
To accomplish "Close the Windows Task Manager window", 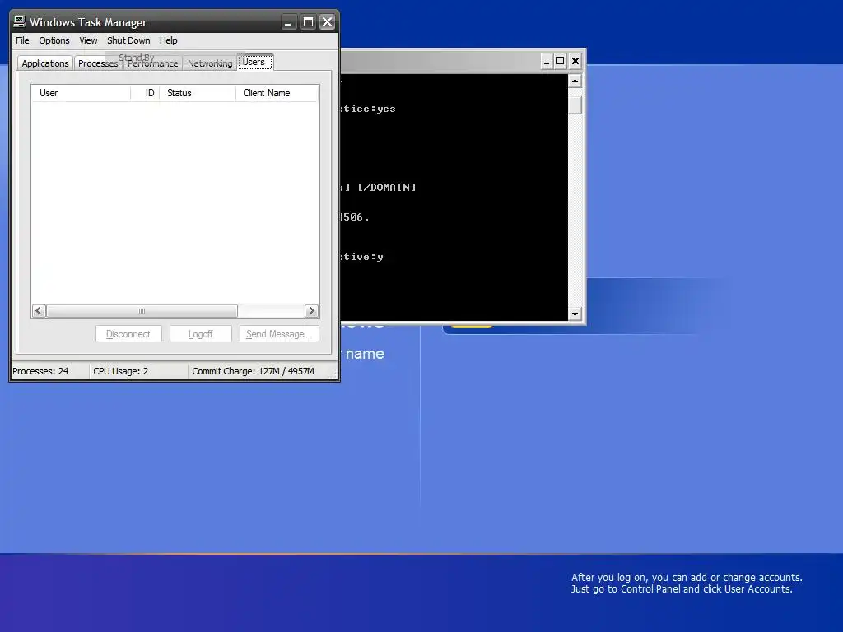I will point(327,22).
